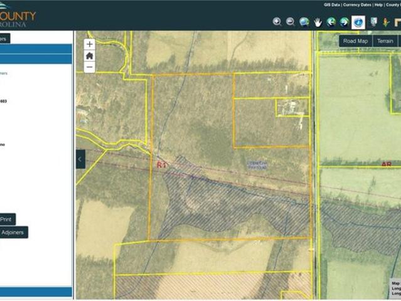Switch basemap to Terrain

tap(385, 41)
